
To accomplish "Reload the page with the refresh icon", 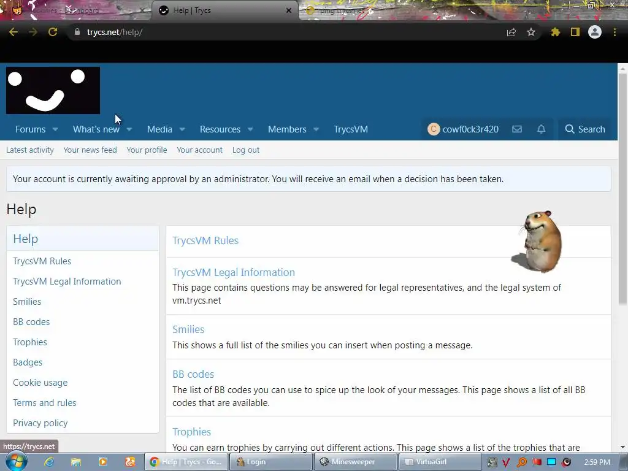I will click(53, 32).
